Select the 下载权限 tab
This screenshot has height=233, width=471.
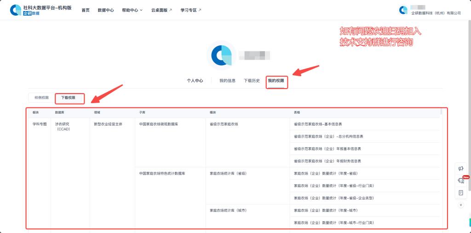(69, 98)
